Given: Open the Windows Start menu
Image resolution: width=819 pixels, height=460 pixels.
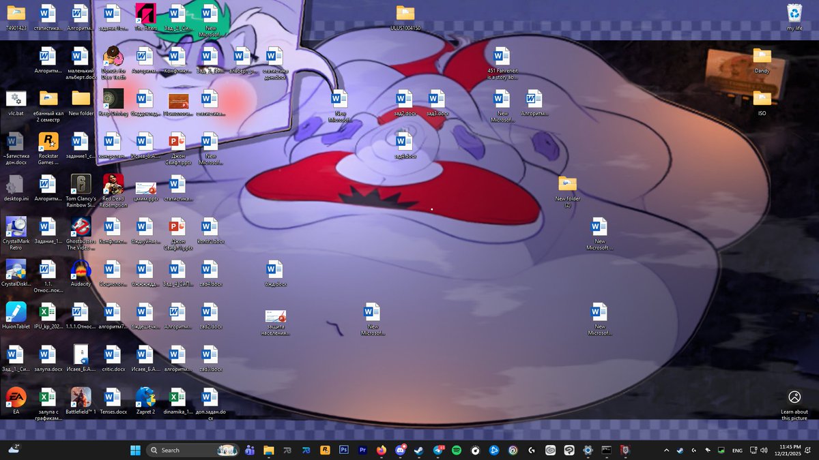Looking at the screenshot, I should 135,450.
